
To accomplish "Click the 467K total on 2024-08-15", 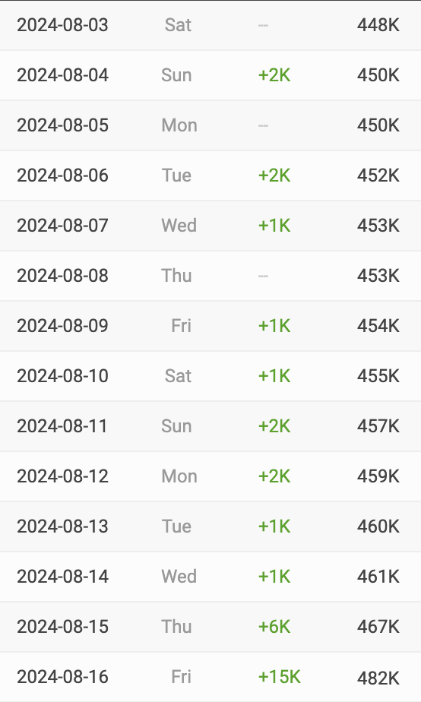I will [378, 627].
